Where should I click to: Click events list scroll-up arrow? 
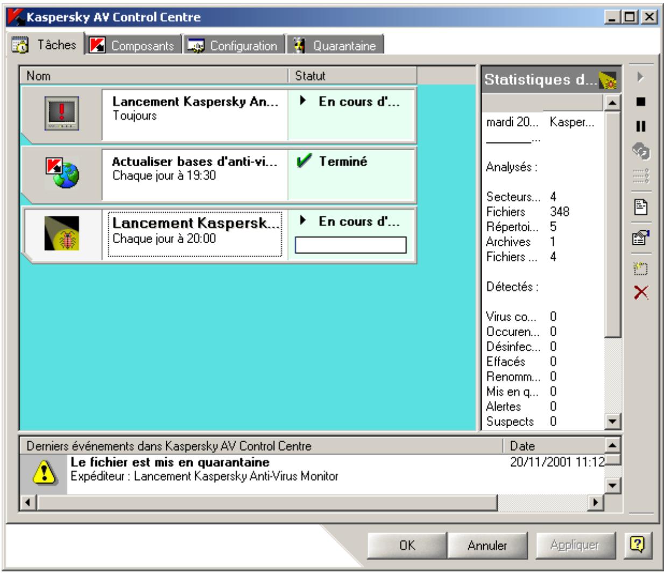point(613,445)
